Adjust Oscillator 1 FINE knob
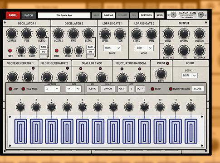This screenshot has width=220, height=163. click(27, 34)
